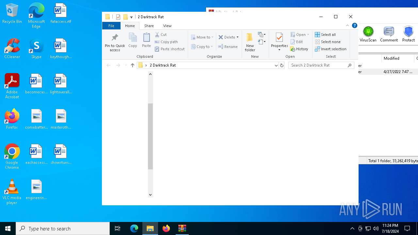Click Select none in ribbon
The width and height of the screenshot is (418, 235).
click(328, 42)
